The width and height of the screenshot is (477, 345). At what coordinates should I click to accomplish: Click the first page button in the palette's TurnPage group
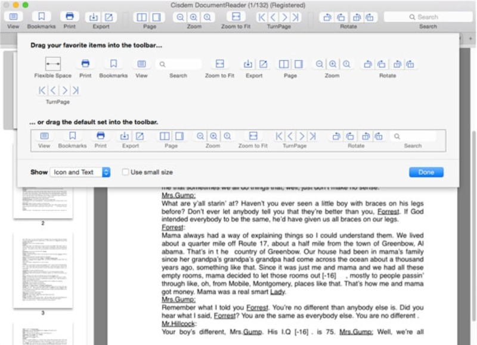[x=42, y=91]
